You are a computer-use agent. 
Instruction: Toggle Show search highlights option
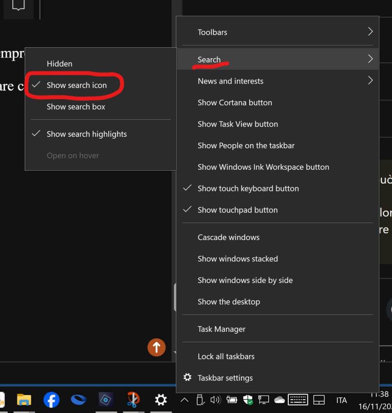pyautogui.click(x=87, y=134)
